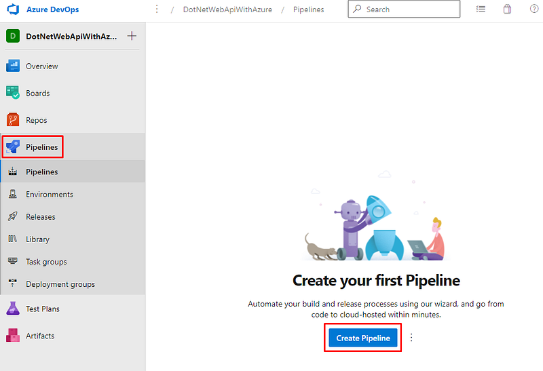Select the Pipelines sub-menu entry

42,172
